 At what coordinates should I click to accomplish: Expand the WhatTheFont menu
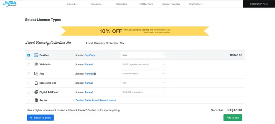click(x=196, y=4)
